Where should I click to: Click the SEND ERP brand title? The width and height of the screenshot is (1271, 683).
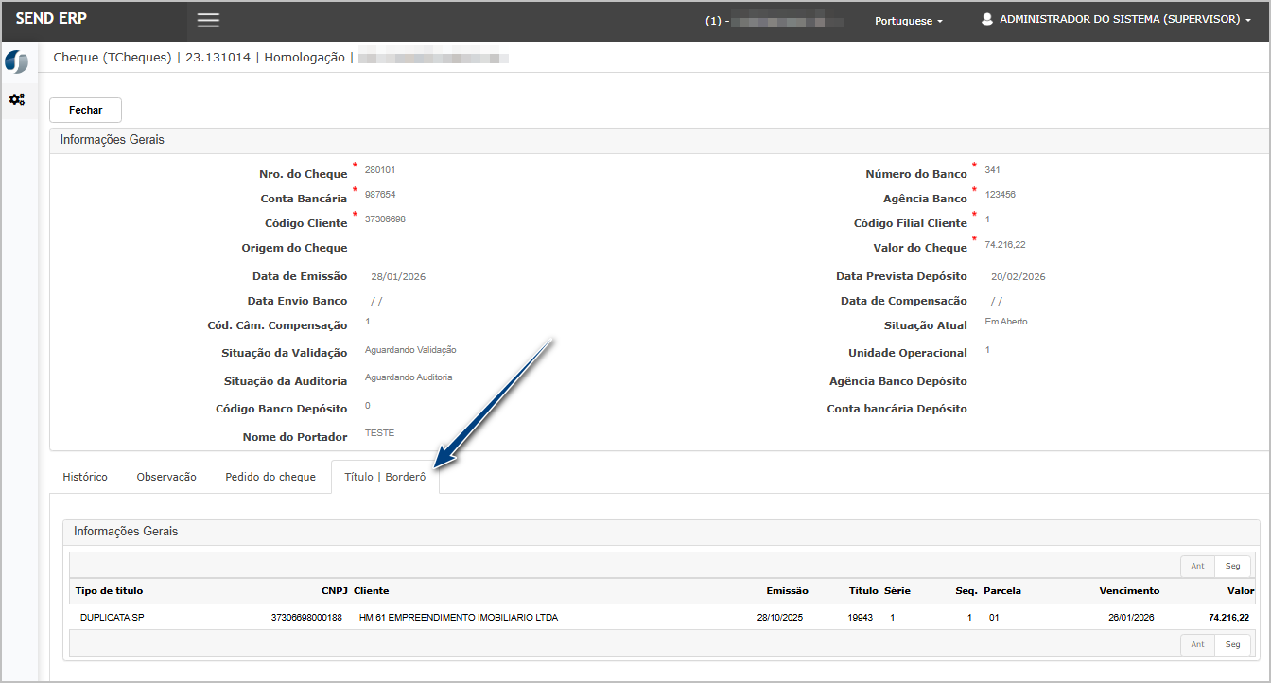tap(52, 20)
